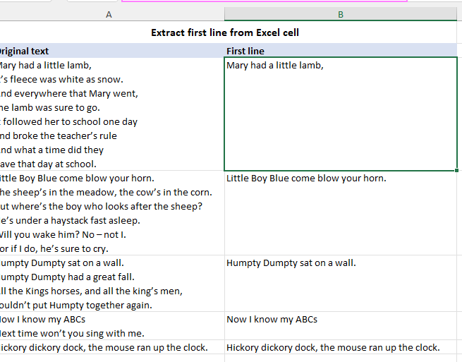
Task: Select the column B 'Now I know my ABCs' cell
Action: pyautogui.click(x=341, y=326)
